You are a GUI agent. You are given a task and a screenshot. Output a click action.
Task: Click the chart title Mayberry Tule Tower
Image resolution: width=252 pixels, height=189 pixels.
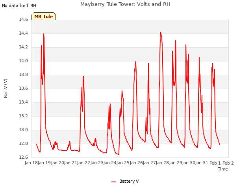125,4
